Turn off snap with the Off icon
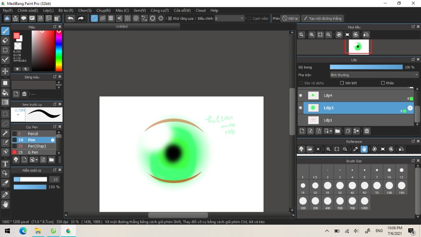 point(94,18)
